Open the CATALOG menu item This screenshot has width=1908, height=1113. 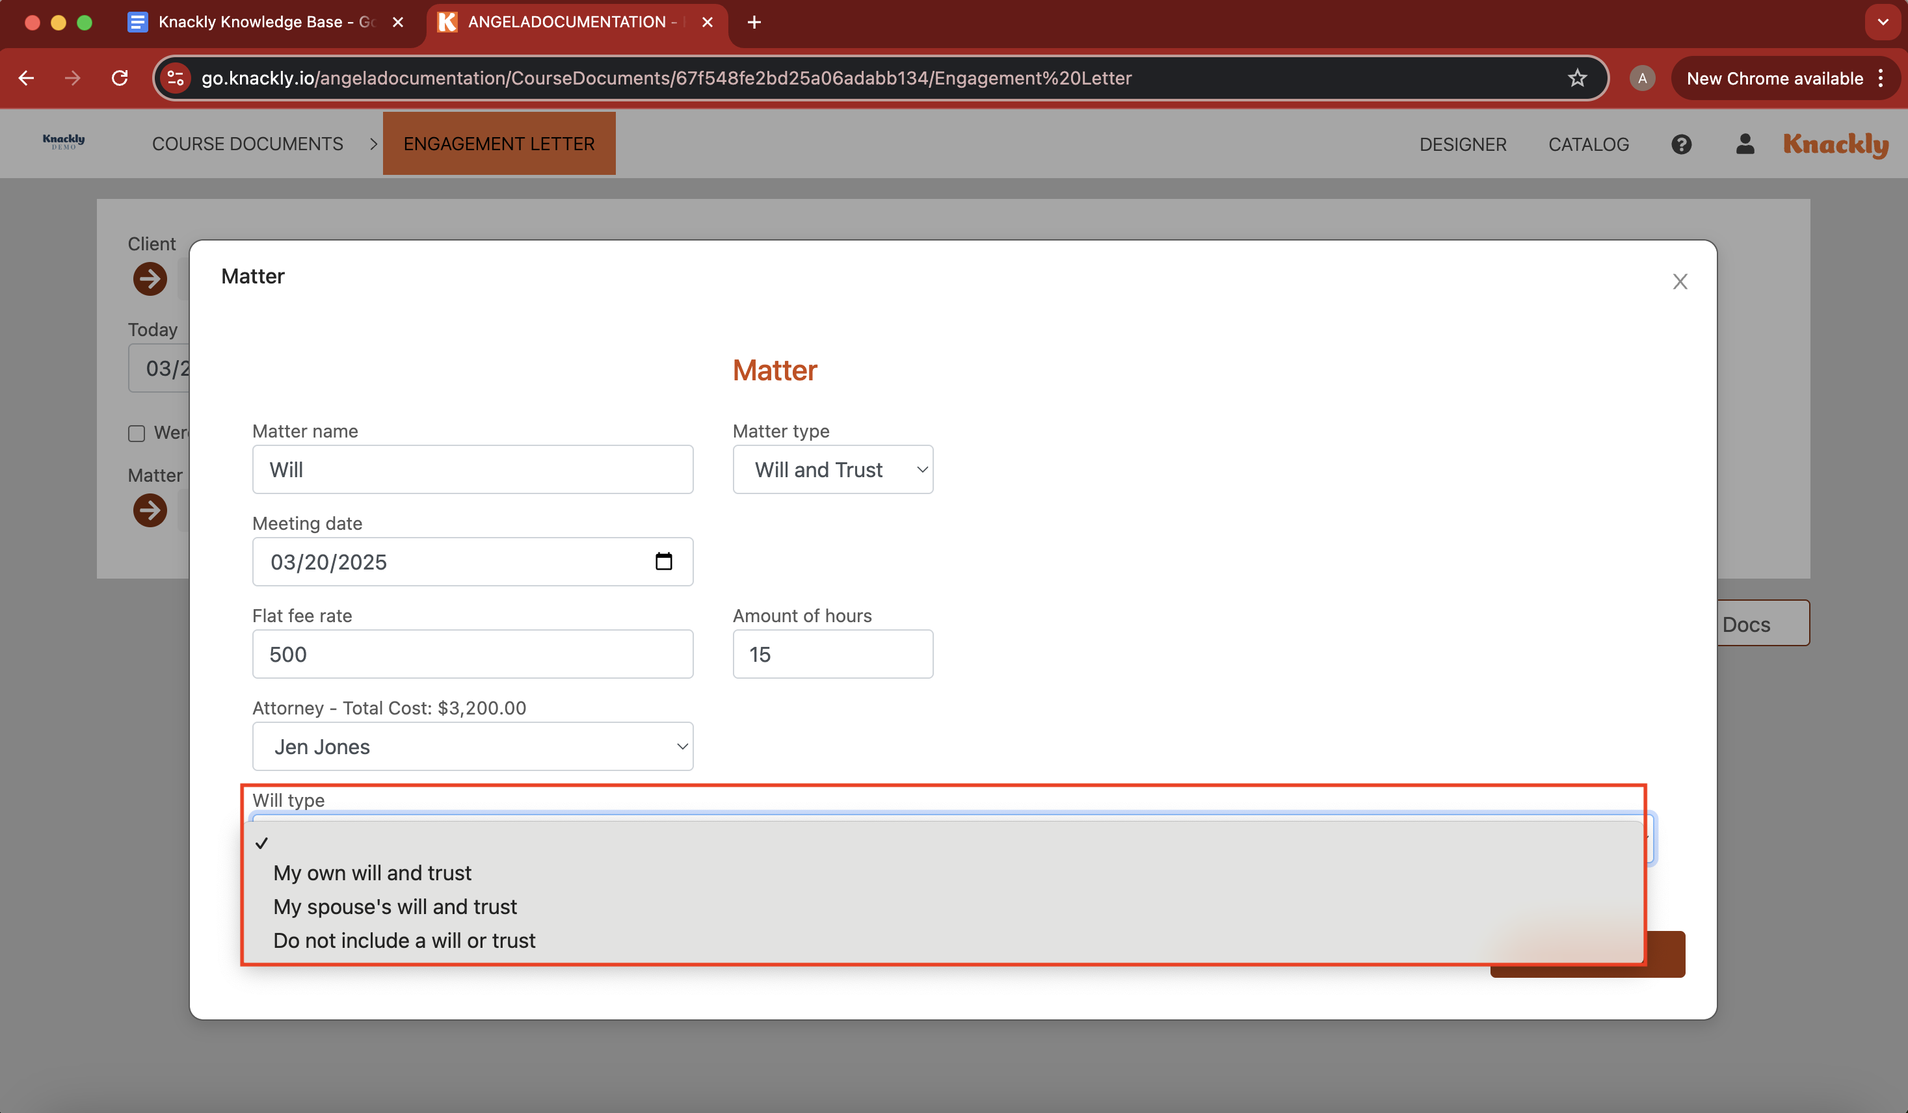coord(1589,144)
